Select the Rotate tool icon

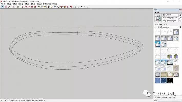coord(32,7)
